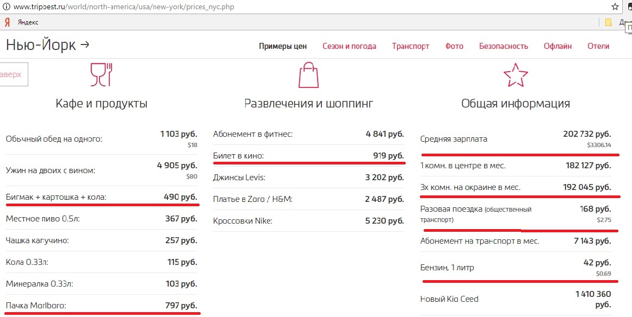Open the Примеры цен tab

pyautogui.click(x=282, y=46)
